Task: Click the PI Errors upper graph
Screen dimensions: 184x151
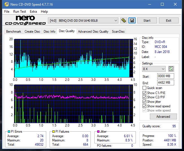Action: tap(74, 58)
